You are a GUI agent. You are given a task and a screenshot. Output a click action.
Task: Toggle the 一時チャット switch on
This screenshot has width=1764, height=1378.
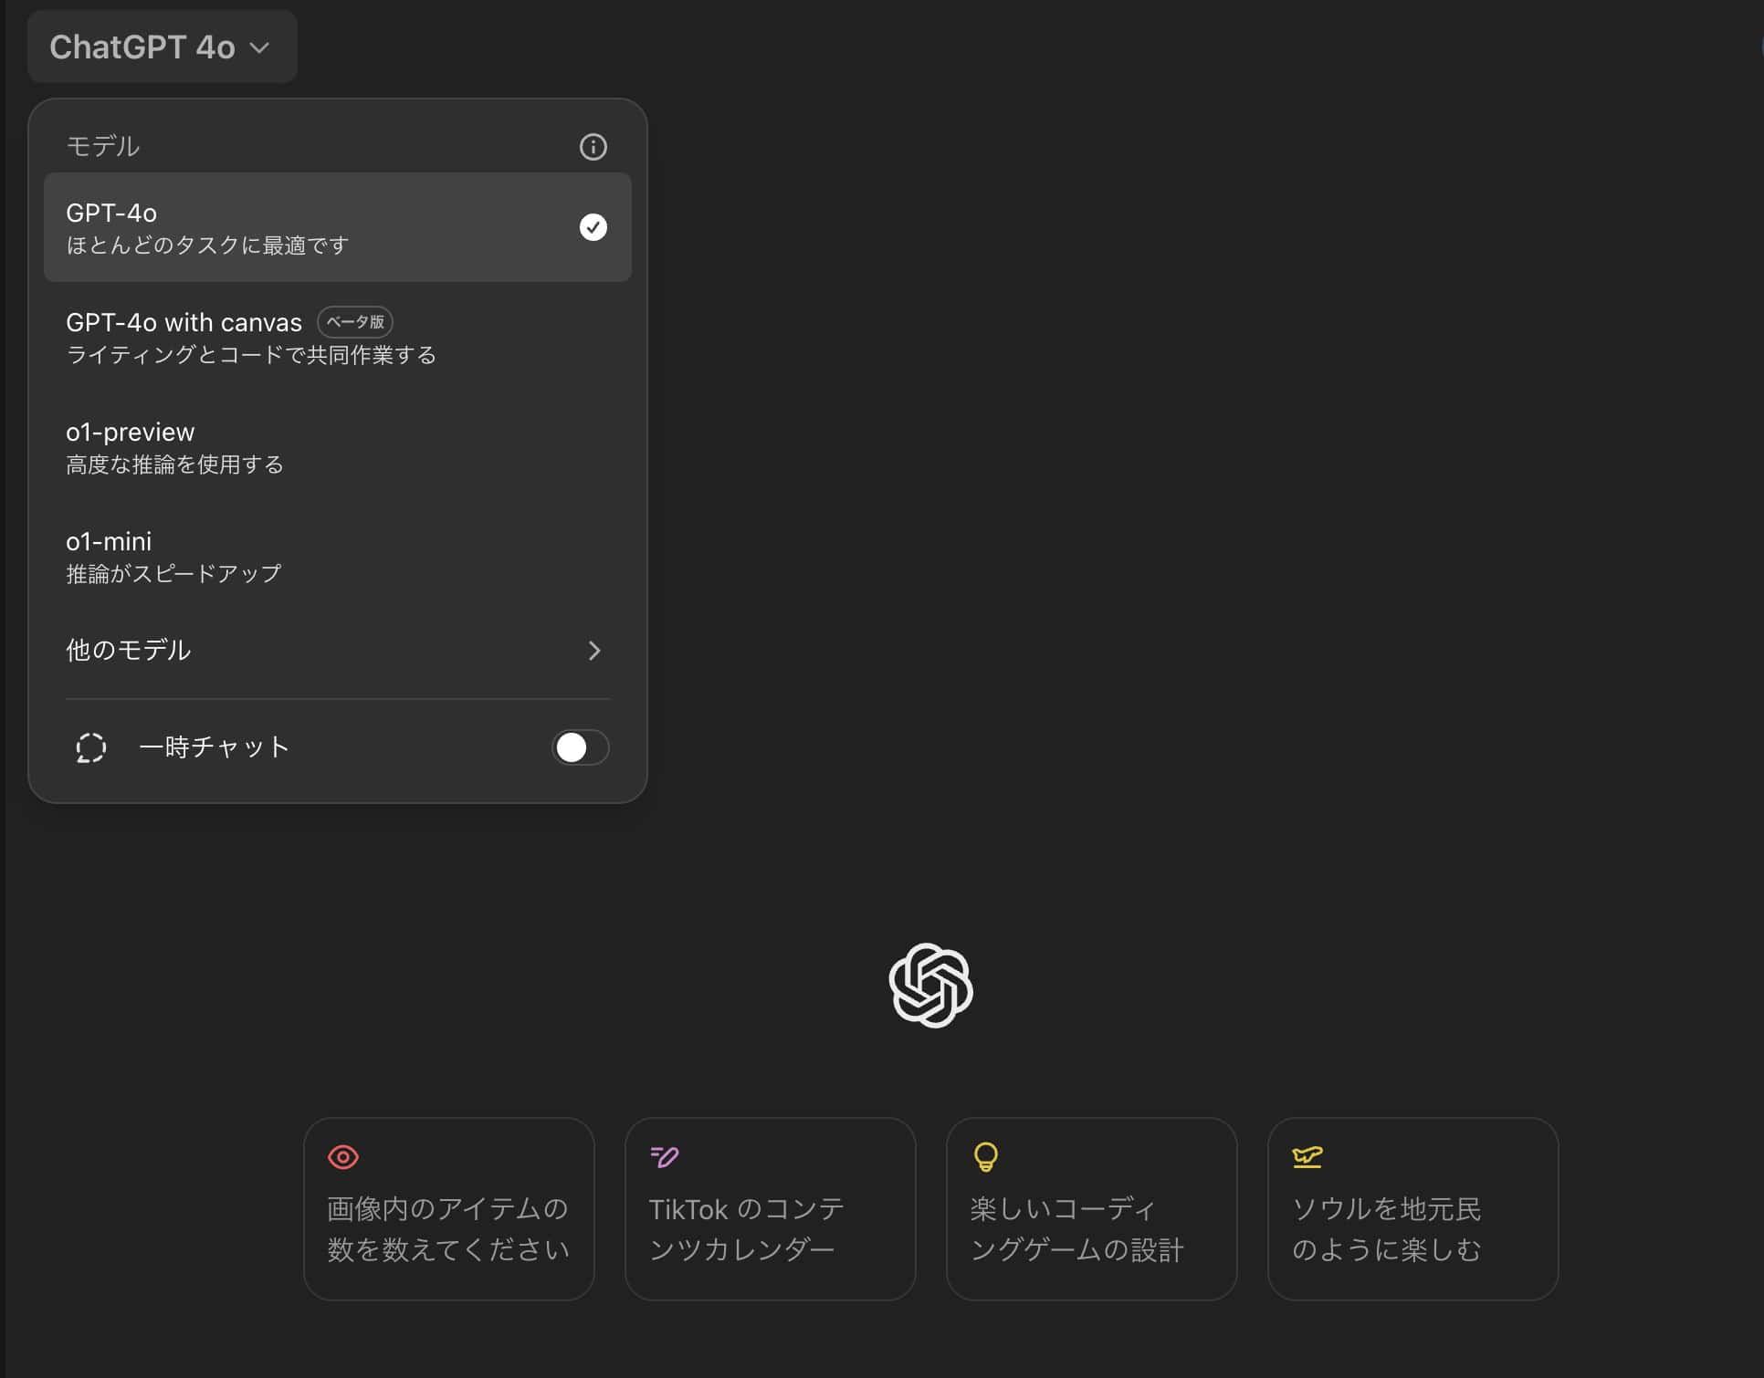pos(580,747)
